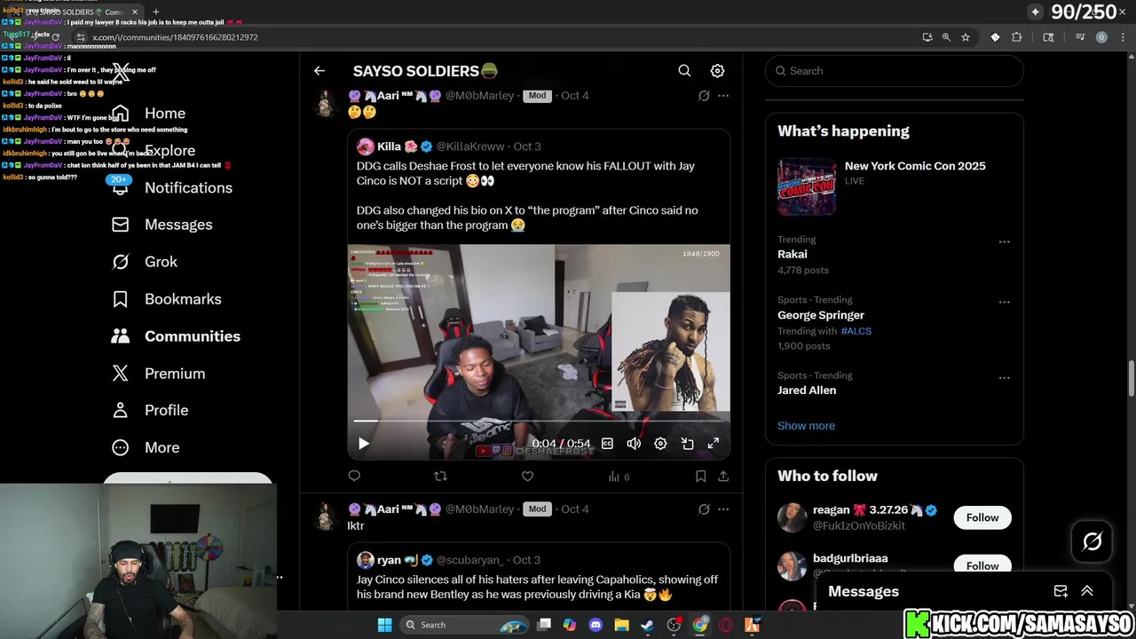Open more options for Rakai trend
The width and height of the screenshot is (1136, 639).
click(x=1004, y=241)
